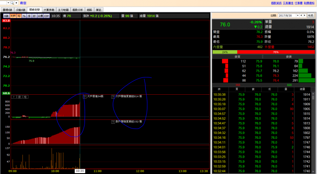Toggle the 浮 toolbar button
Image resolution: width=317 pixels, height=174 pixels.
click(29, 16)
